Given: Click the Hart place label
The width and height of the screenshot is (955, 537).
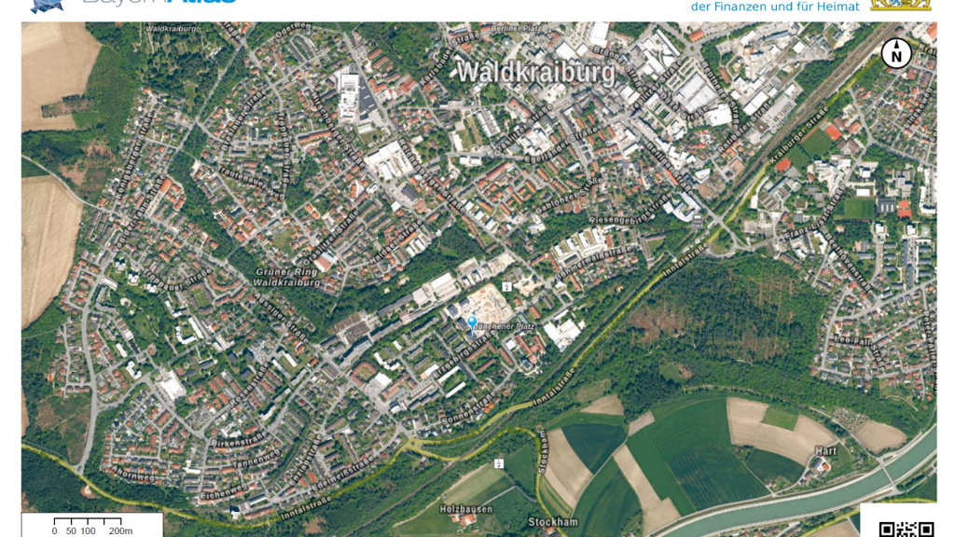Looking at the screenshot, I should (826, 450).
